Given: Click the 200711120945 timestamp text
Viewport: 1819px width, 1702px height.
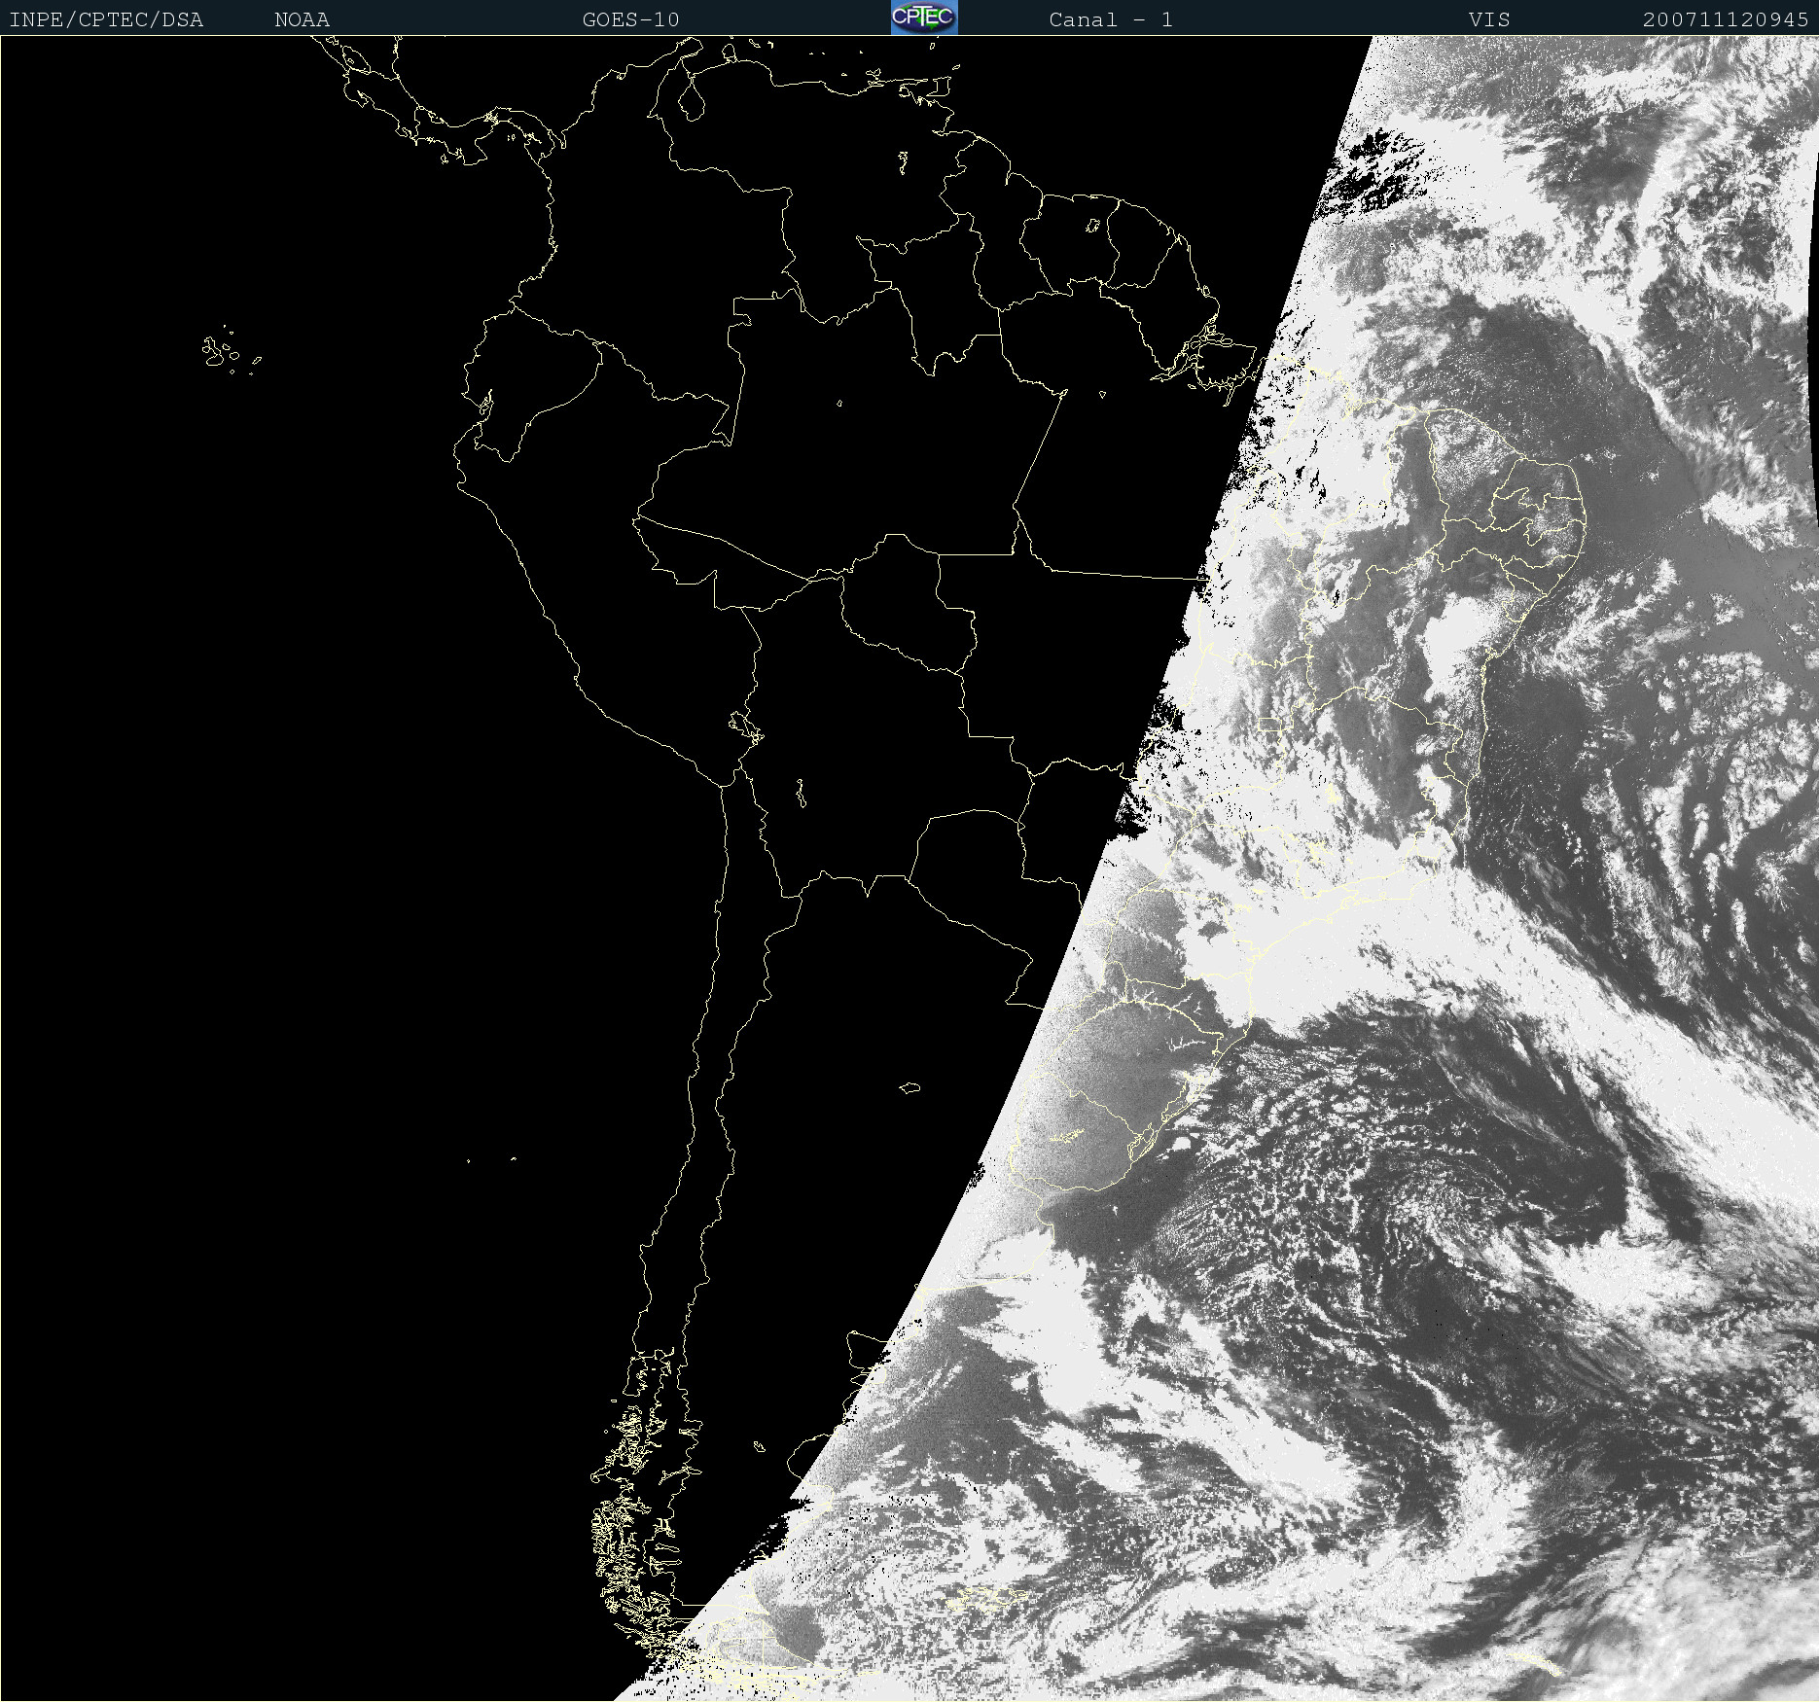Looking at the screenshot, I should 1726,19.
